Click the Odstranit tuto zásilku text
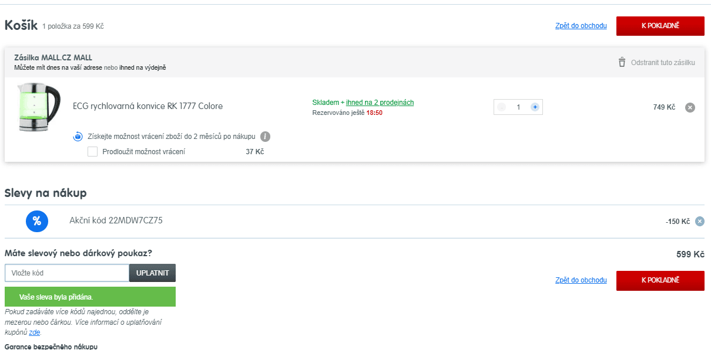The width and height of the screenshot is (711, 350). pos(663,62)
